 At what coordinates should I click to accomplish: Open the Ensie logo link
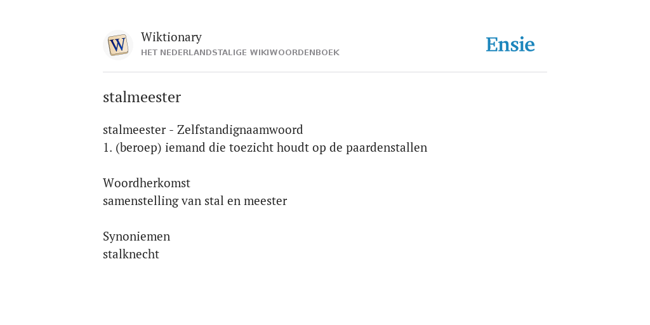click(510, 44)
